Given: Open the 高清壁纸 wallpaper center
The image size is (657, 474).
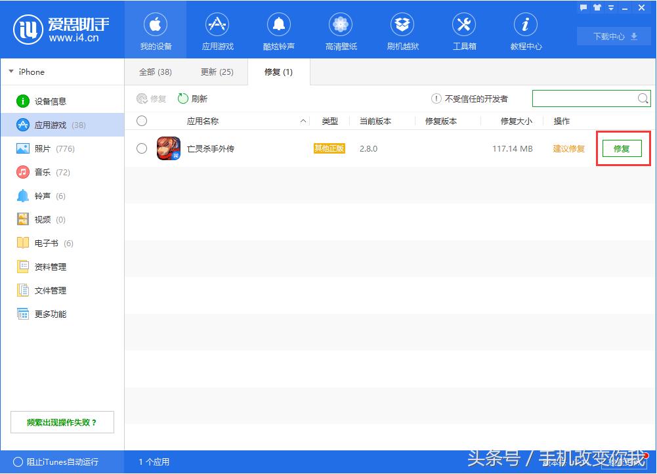Looking at the screenshot, I should (340, 30).
